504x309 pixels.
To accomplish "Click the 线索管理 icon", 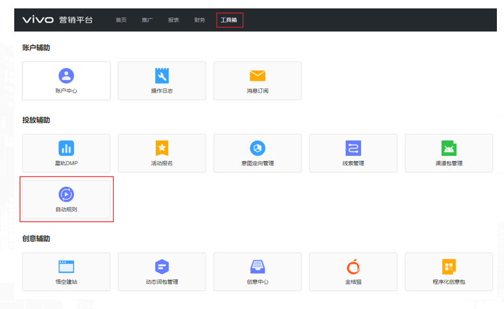I will click(x=353, y=148).
